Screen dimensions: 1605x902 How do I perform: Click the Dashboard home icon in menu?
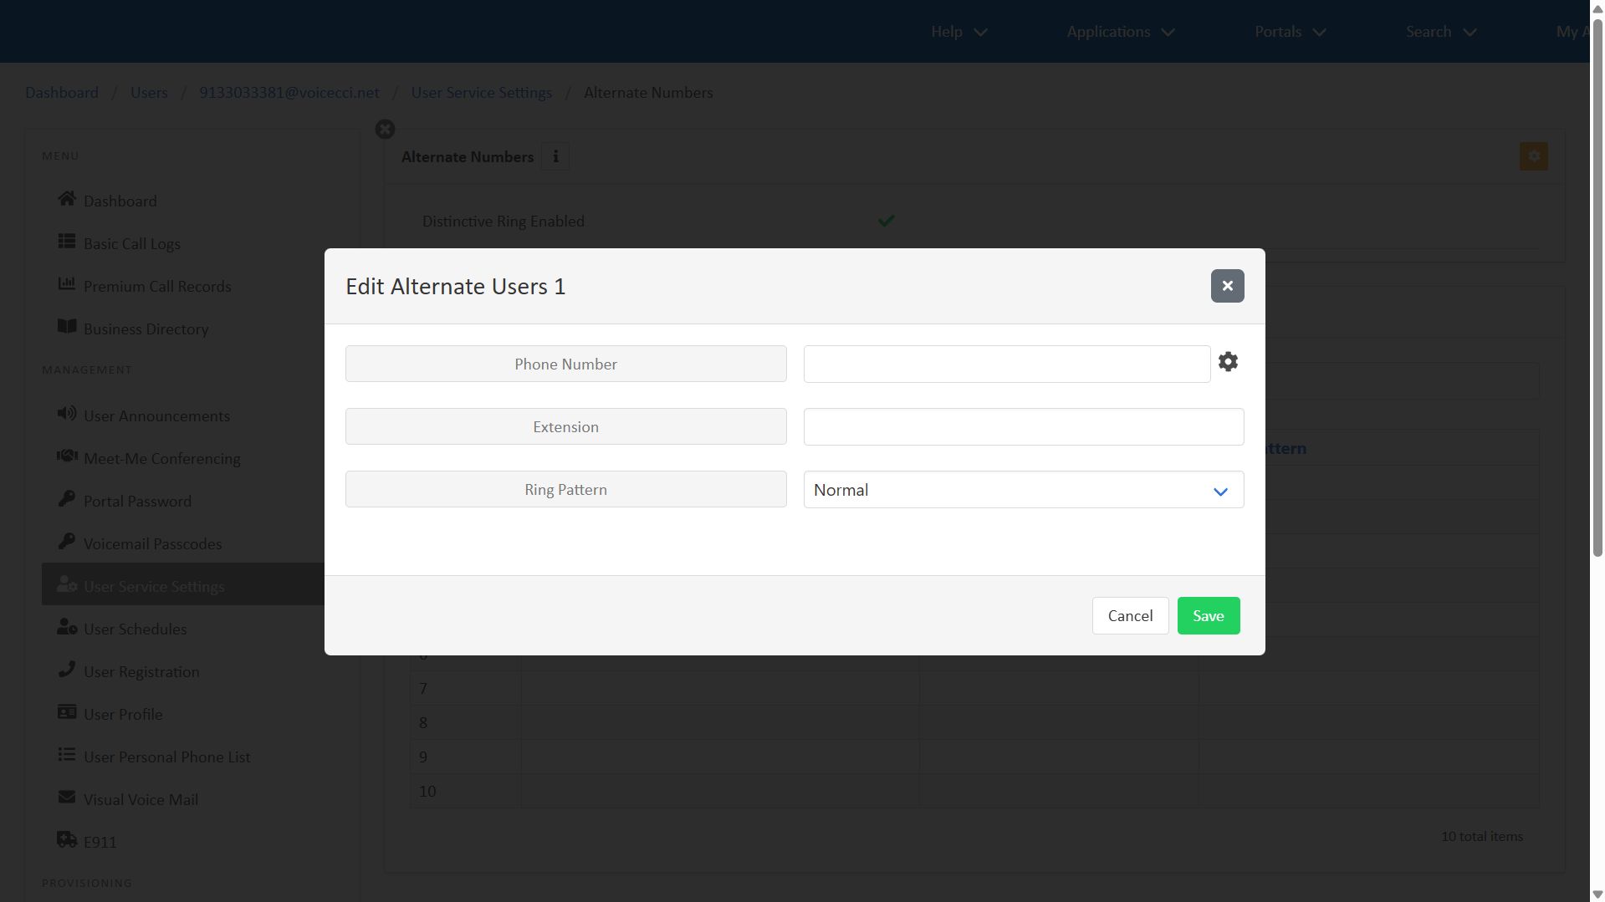[67, 199]
